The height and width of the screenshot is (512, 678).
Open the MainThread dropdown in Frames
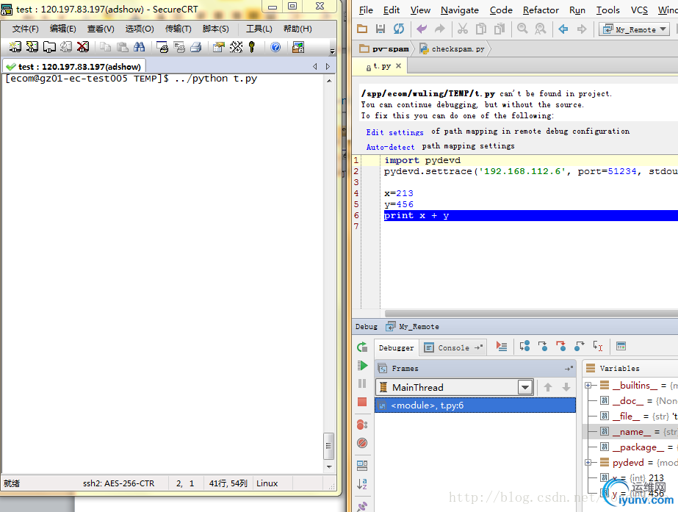point(525,387)
